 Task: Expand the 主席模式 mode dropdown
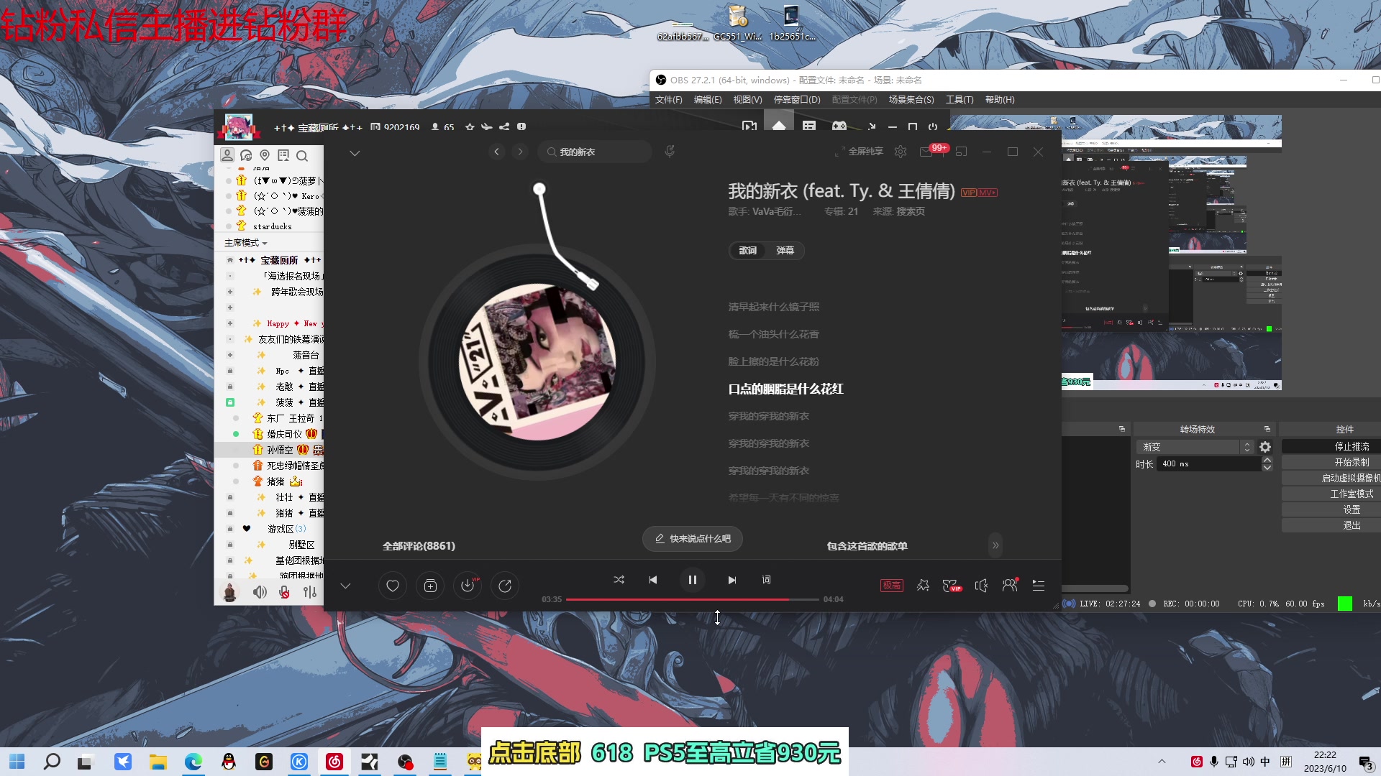coord(246,243)
